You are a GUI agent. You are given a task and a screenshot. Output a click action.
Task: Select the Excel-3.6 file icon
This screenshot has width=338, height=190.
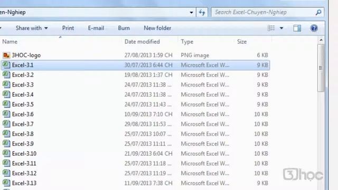click(6, 114)
